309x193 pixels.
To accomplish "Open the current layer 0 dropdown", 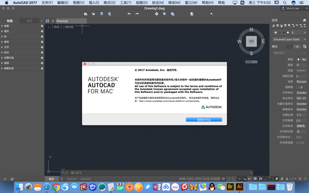I will (x=289, y=33).
